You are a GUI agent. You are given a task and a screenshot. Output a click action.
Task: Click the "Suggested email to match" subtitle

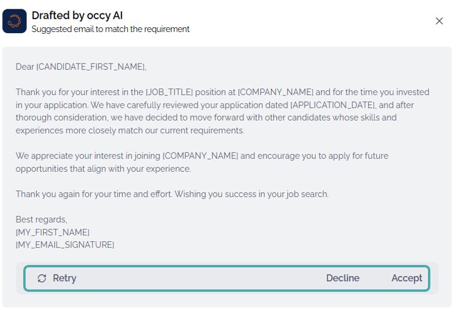tap(110, 29)
